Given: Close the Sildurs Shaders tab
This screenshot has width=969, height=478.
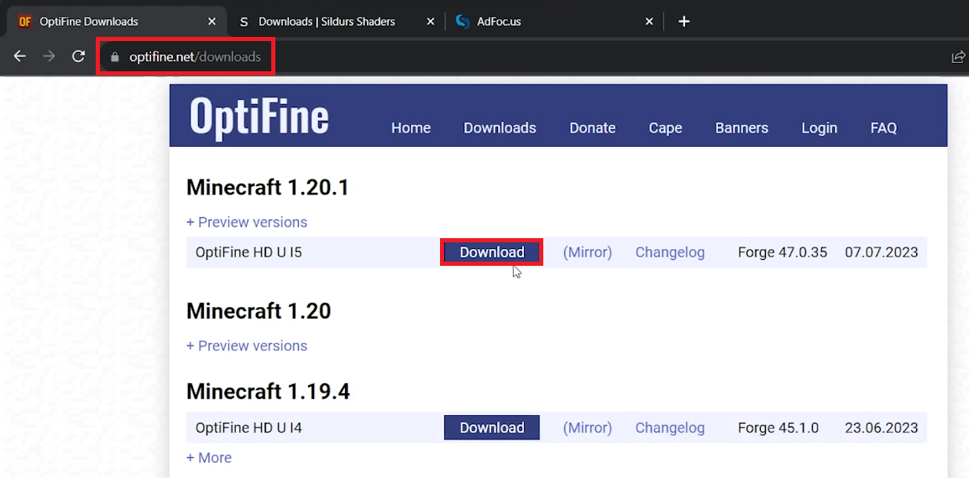Looking at the screenshot, I should 431,22.
